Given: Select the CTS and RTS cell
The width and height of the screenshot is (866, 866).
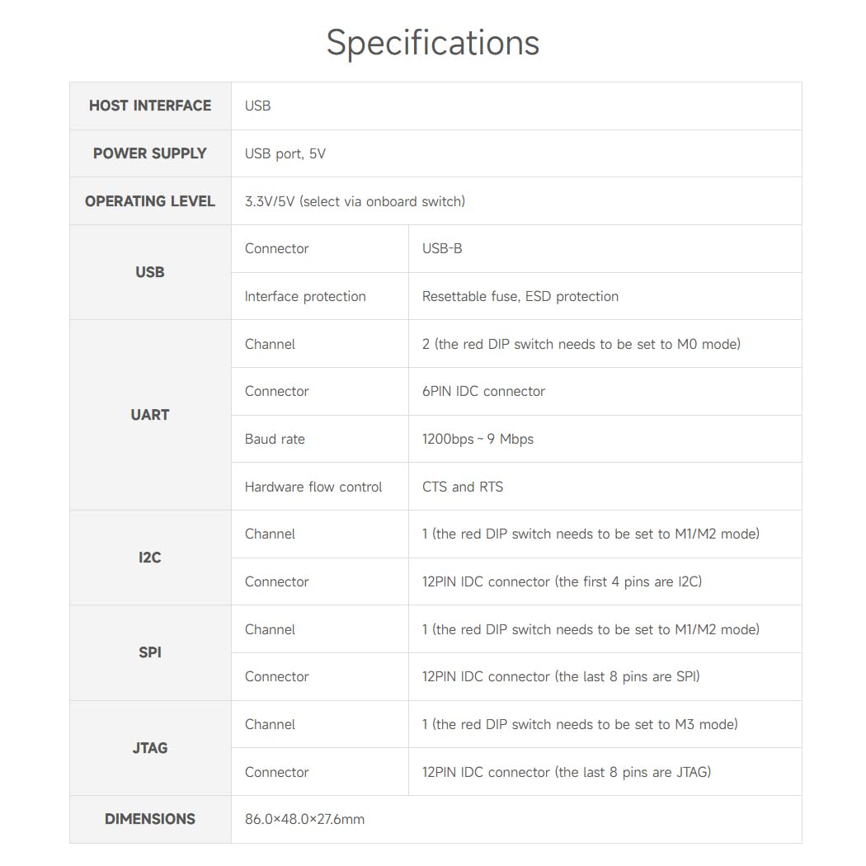Looking at the screenshot, I should click(462, 487).
